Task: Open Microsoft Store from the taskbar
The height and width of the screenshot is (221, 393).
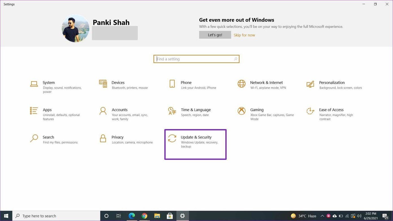Action: [170, 216]
